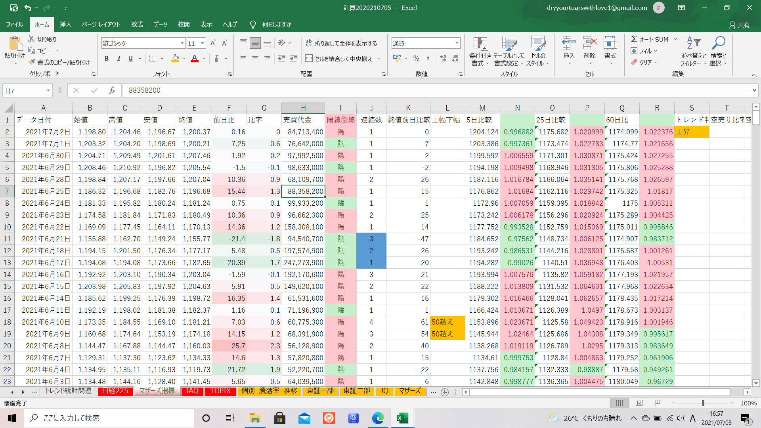Click the AutoSum sigma icon

634,39
